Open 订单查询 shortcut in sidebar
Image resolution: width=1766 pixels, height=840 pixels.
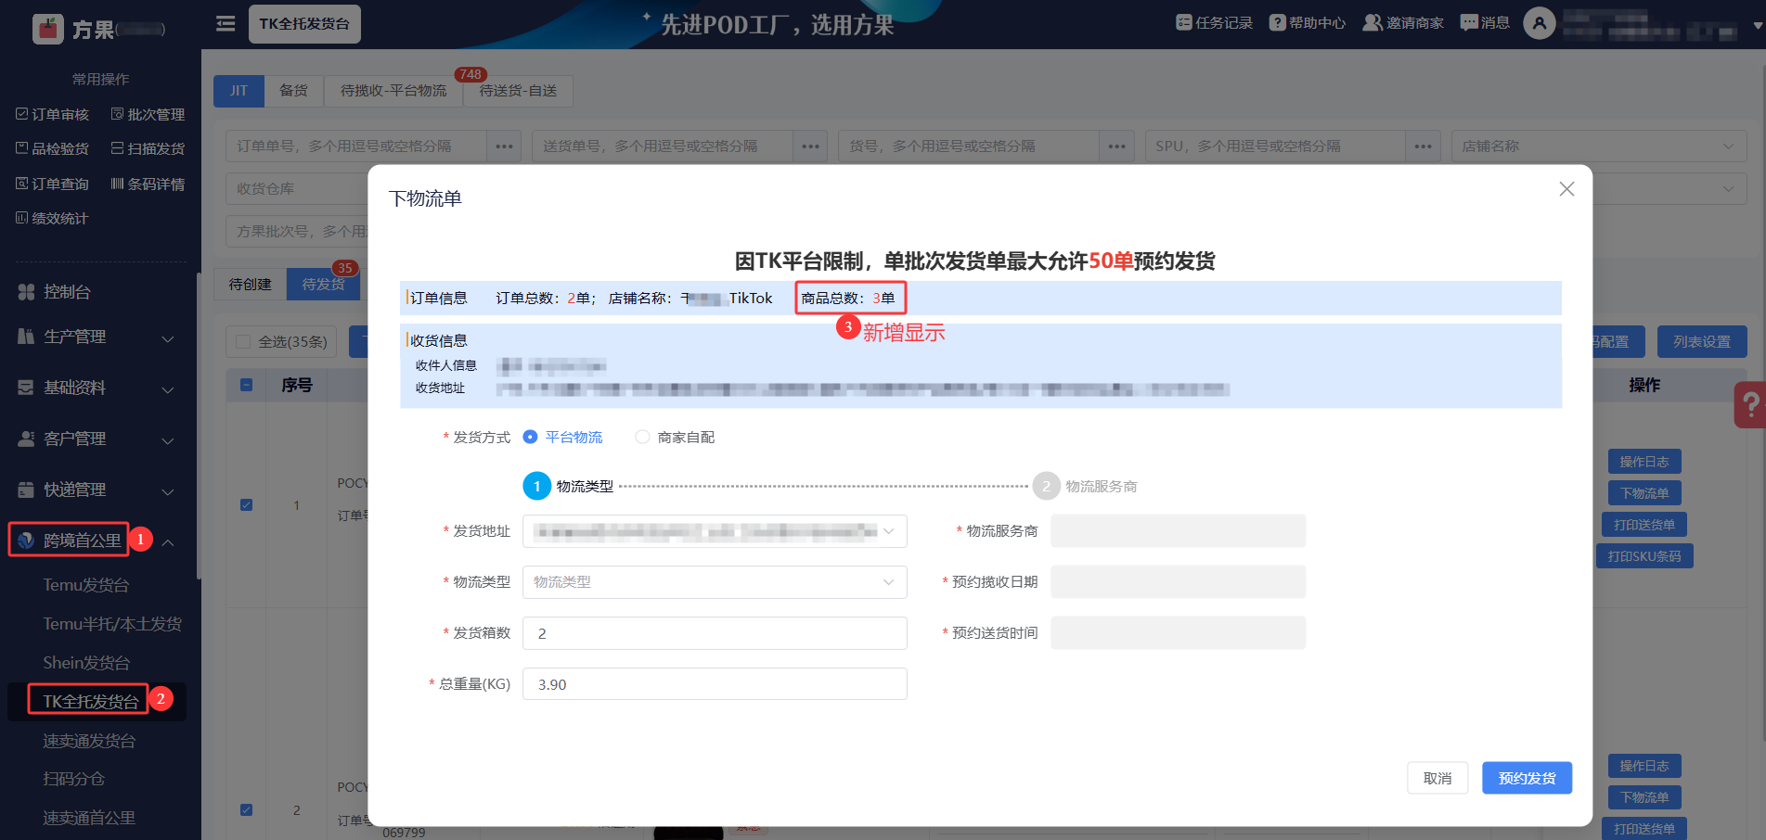[x=53, y=184]
